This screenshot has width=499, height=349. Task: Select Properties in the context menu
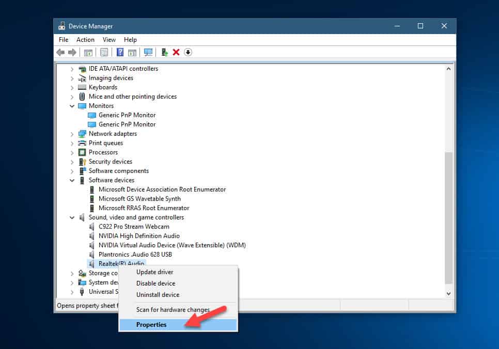pos(178,325)
